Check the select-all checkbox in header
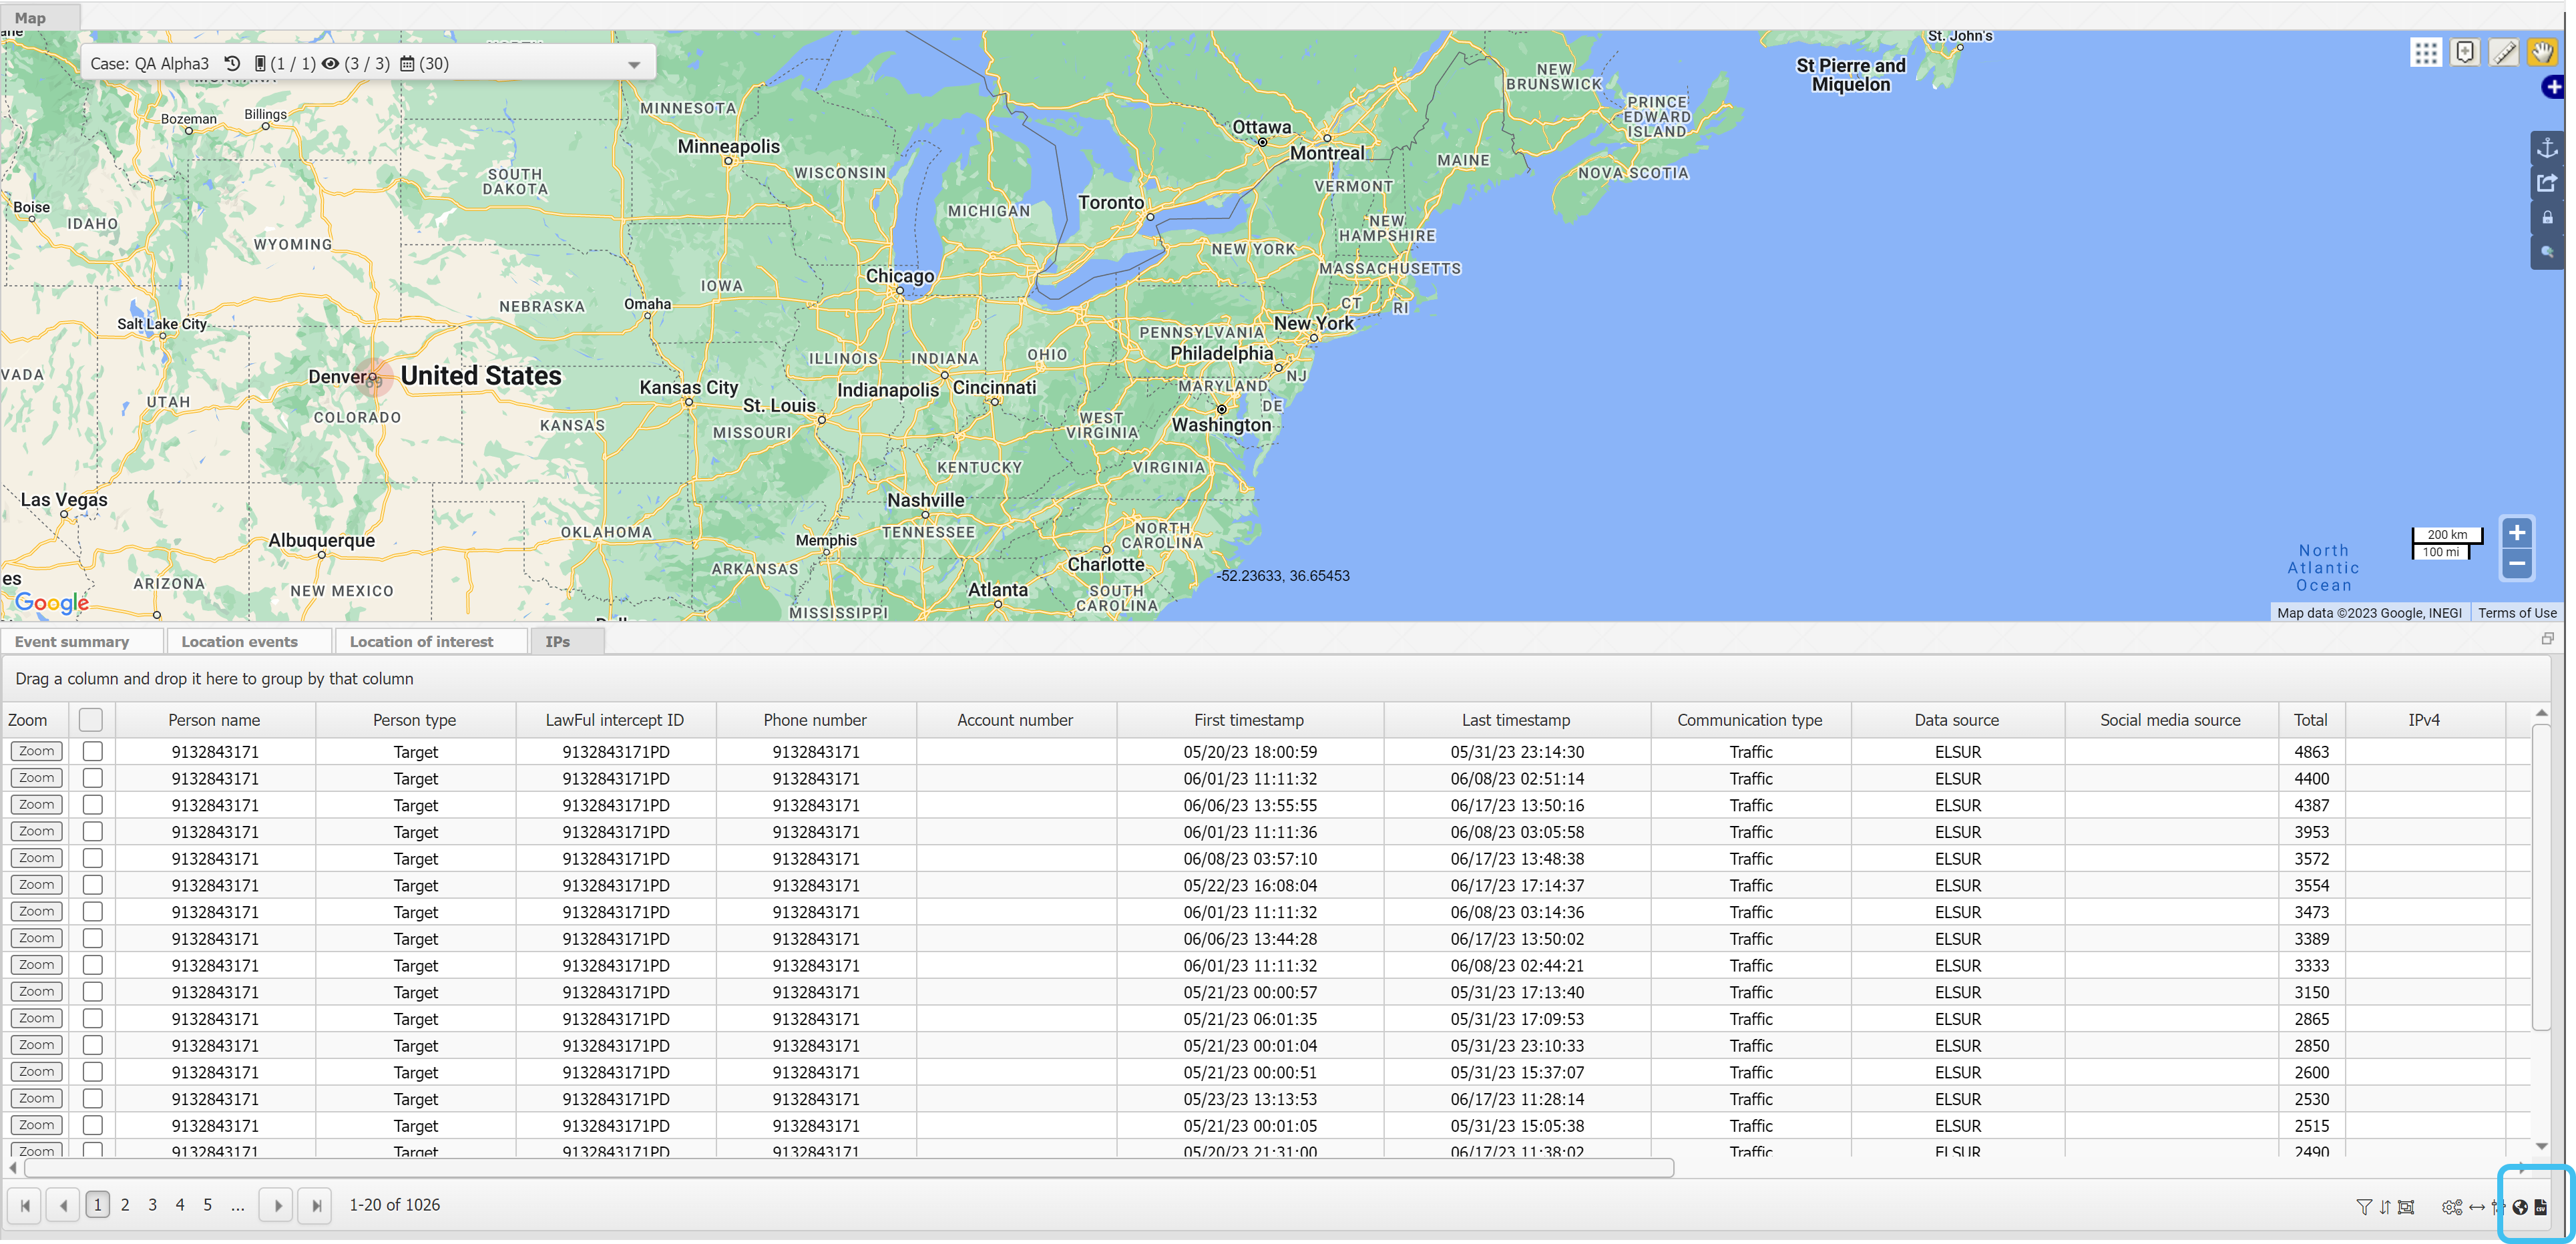Viewport: 2576px width, 1244px height. click(x=91, y=720)
